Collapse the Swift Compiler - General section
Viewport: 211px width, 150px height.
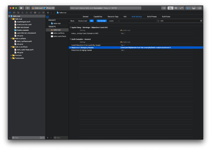pyautogui.click(x=70, y=39)
